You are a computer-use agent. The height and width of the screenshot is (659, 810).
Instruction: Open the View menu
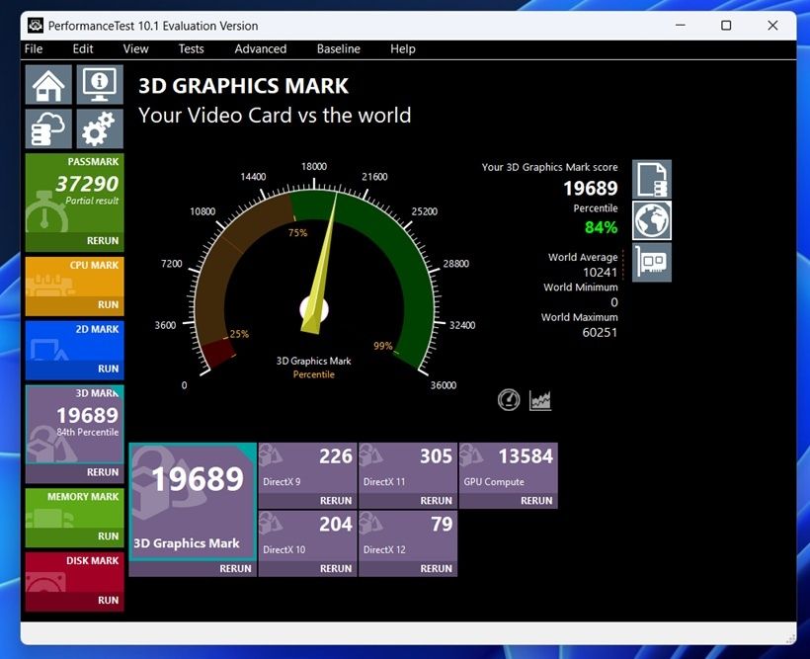coord(136,49)
